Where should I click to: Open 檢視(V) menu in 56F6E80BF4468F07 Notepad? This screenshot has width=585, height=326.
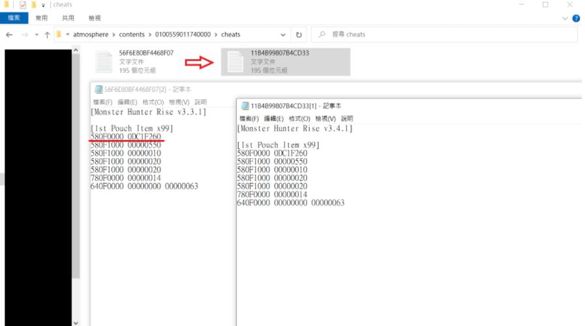179,102
